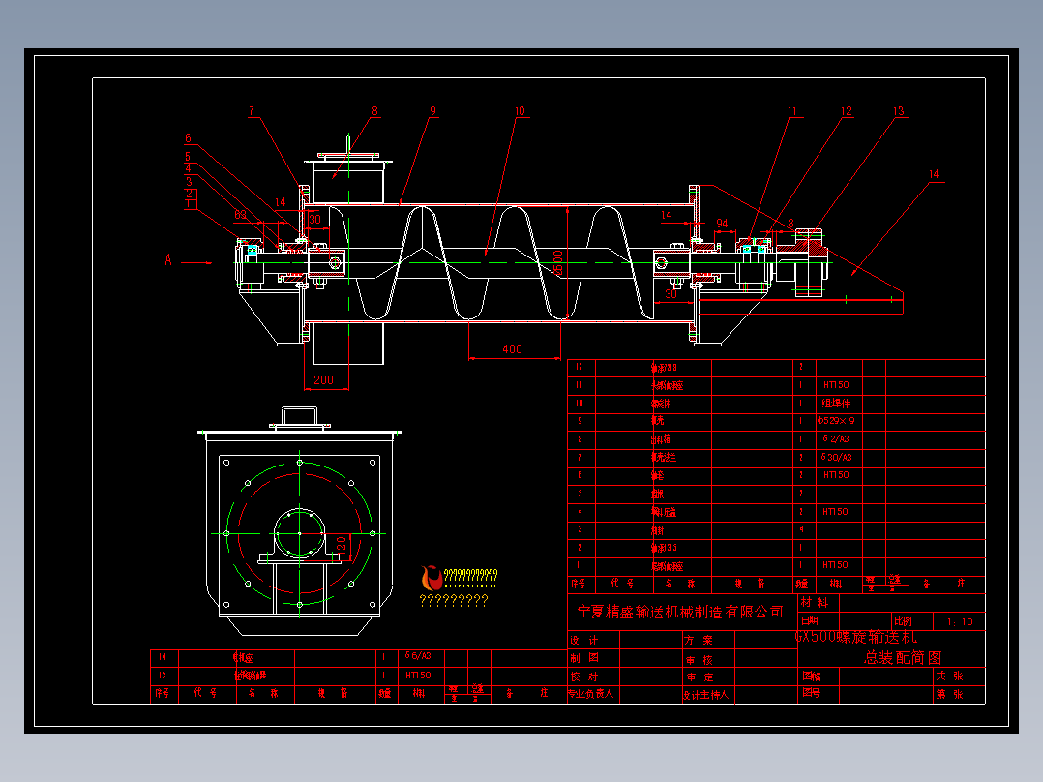Select the 代 号 header in main parts table
Image resolution: width=1043 pixels, height=782 pixels.
pos(623,583)
